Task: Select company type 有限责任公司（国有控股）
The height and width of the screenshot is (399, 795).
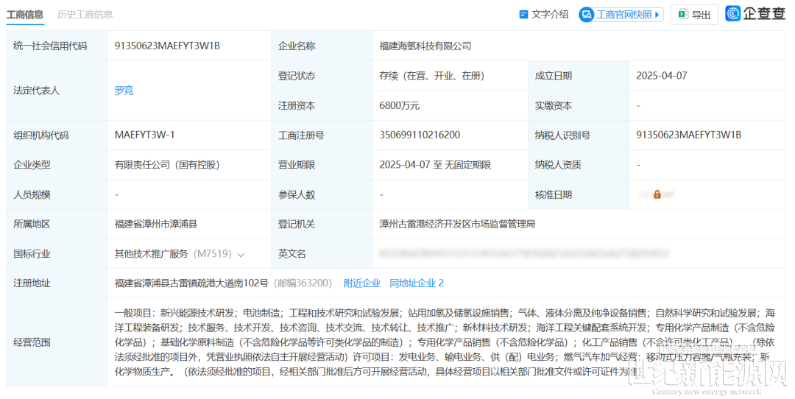Action: [x=167, y=165]
